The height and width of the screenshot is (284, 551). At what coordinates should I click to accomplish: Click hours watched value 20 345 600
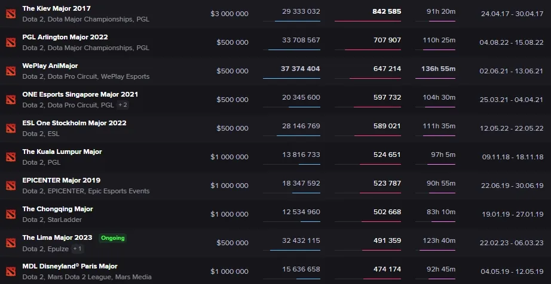[x=301, y=97]
